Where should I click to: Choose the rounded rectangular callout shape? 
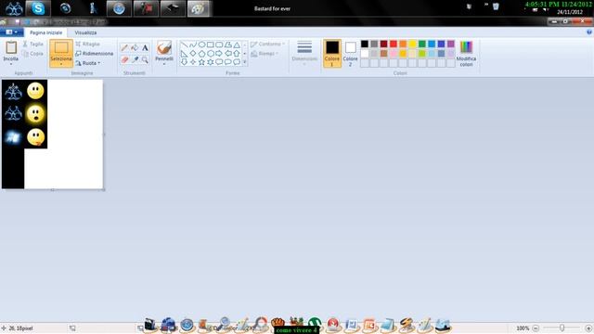point(219,62)
